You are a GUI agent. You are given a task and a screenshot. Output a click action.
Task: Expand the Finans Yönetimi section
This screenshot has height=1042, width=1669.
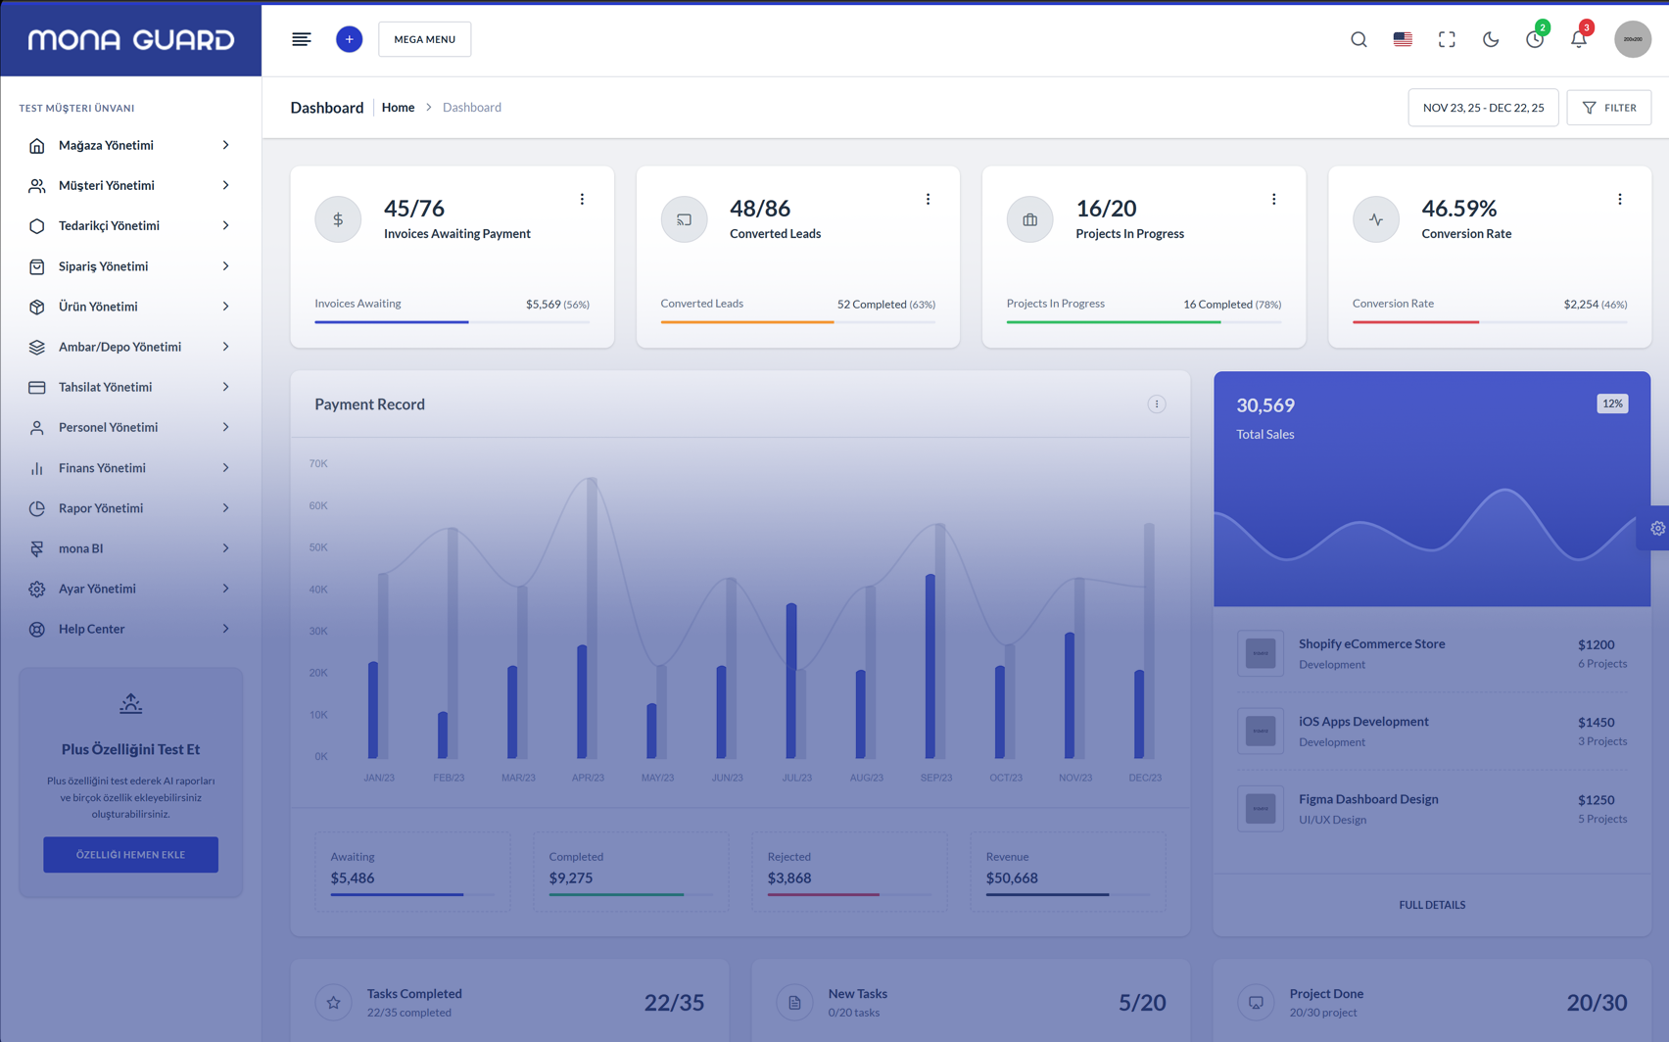pos(130,468)
